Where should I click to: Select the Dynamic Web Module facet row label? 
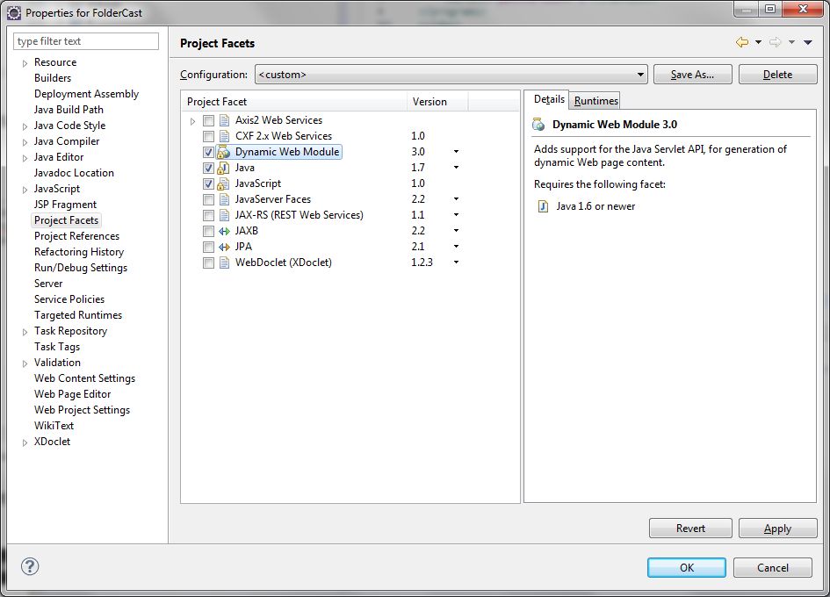tap(287, 152)
